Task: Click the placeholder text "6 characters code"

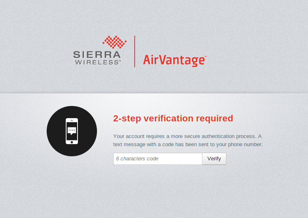Action: (x=137, y=159)
